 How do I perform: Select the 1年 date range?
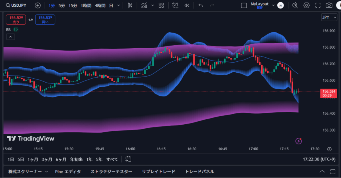pyautogui.click(x=89, y=159)
